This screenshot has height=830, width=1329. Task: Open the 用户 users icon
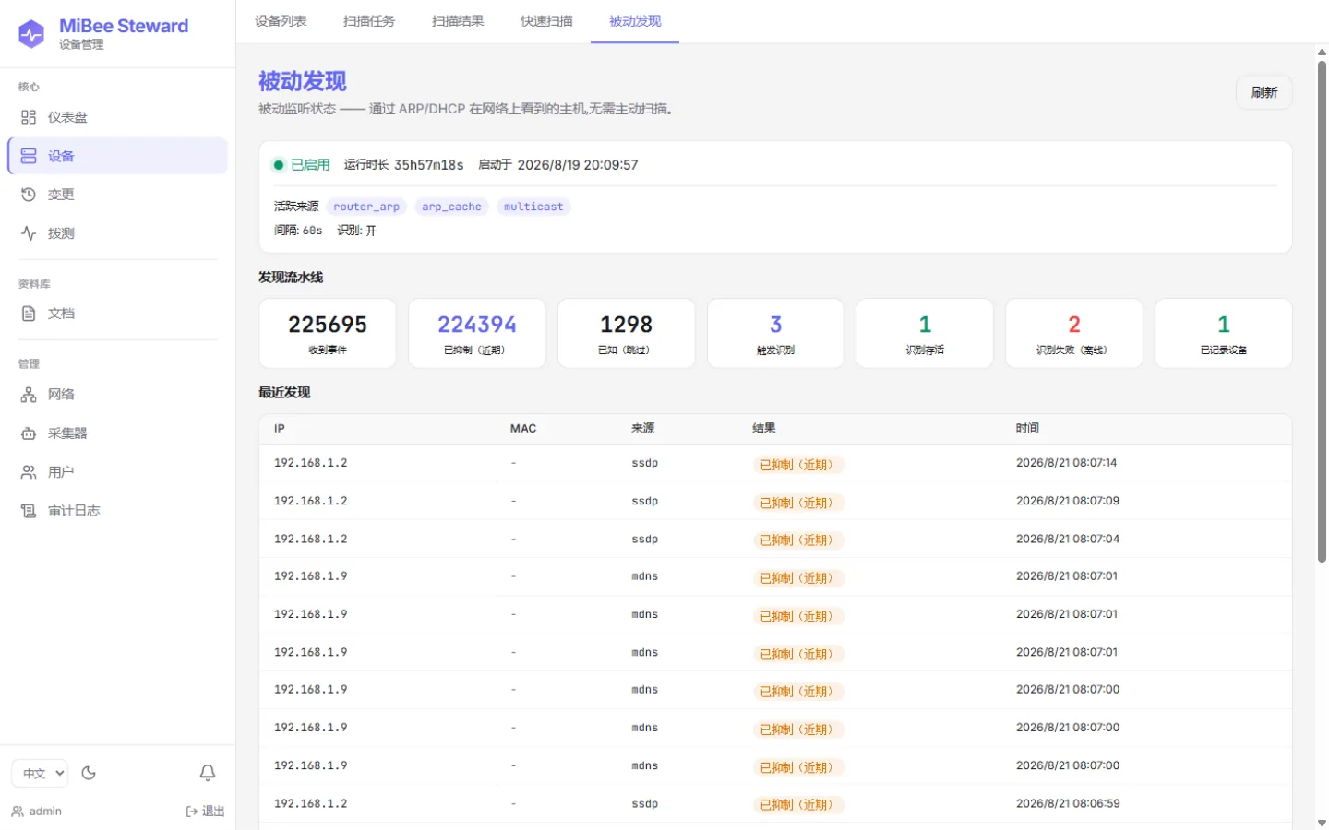pyautogui.click(x=29, y=472)
